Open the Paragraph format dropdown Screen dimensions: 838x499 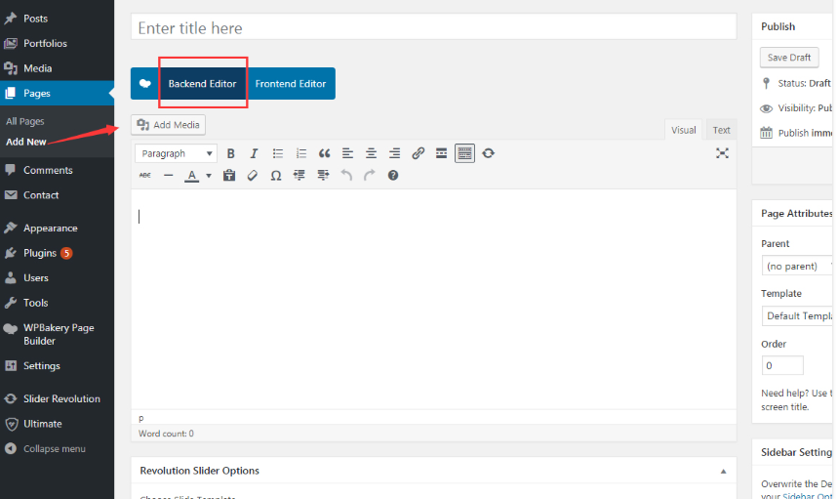[176, 153]
